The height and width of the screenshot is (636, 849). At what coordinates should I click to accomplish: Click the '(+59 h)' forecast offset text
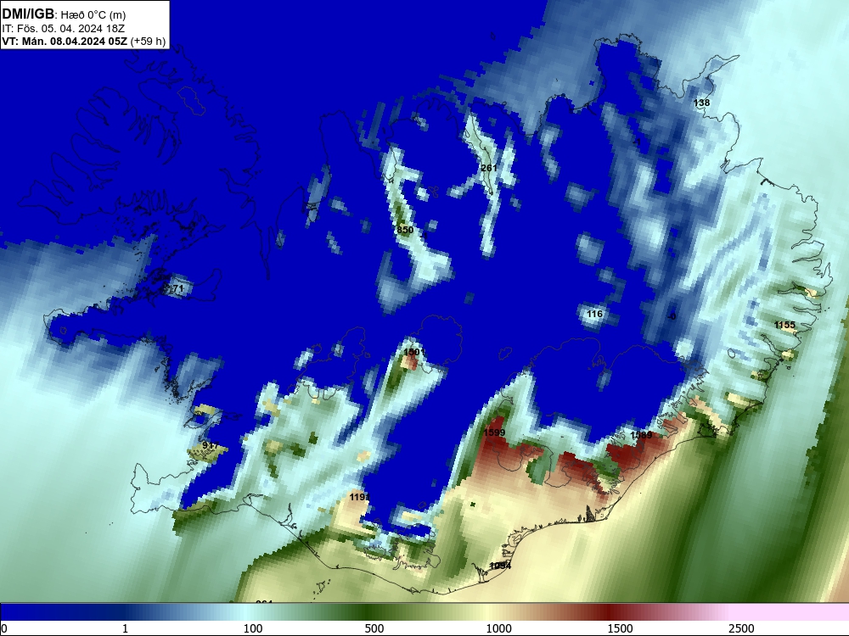click(x=148, y=41)
